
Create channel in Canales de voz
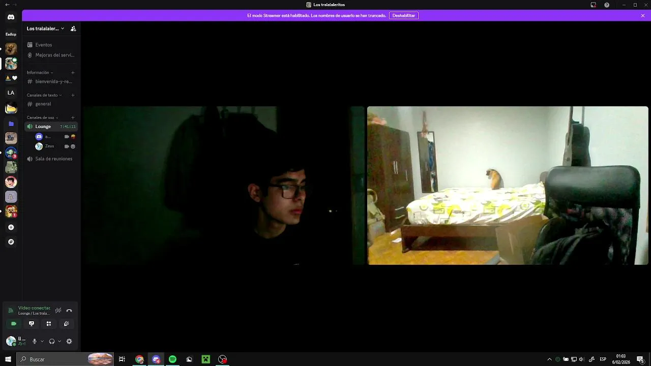[73, 117]
